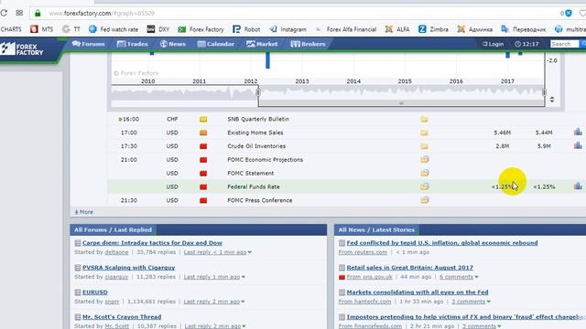
Task: Open Retail sales in Great Britain story
Action: click(409, 268)
